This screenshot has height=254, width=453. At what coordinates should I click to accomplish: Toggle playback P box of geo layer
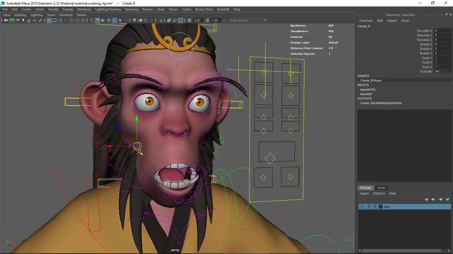[368, 207]
